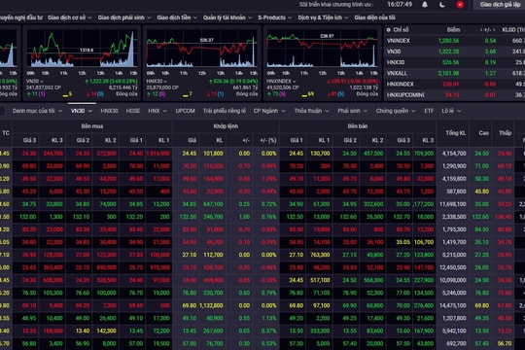Open Giao dịch tiền menu

[177, 17]
